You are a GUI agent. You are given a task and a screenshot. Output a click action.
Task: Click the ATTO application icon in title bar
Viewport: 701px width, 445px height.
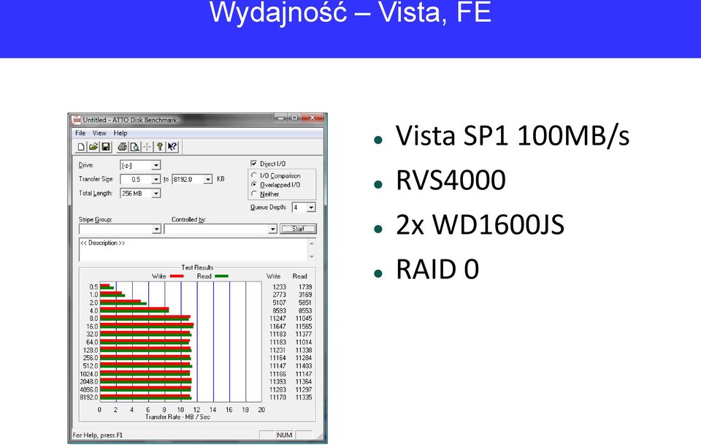tap(77, 120)
